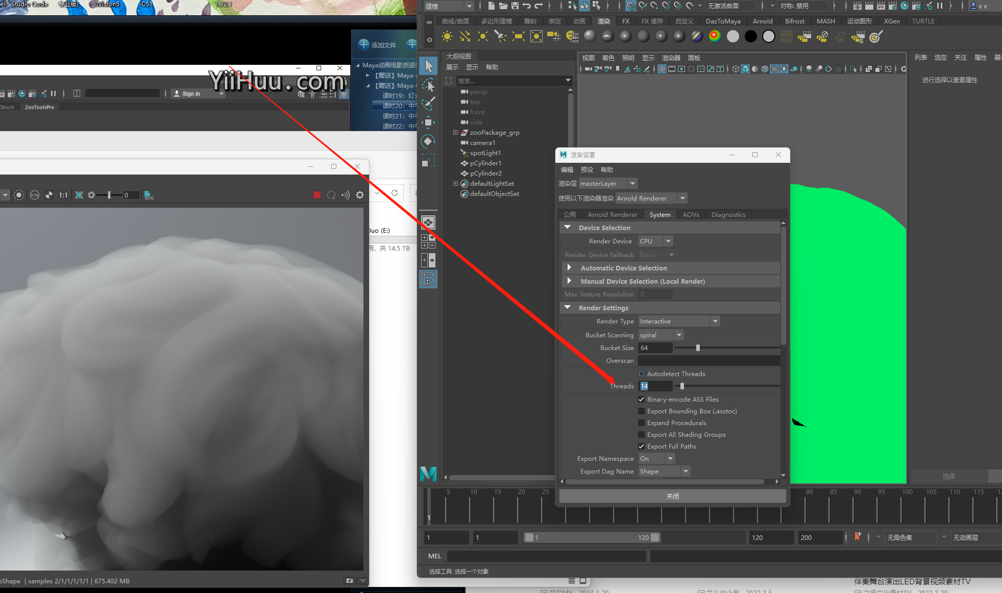Viewport: 1002px width, 593px height.
Task: Enable Autodetect Threads checkbox
Action: point(641,374)
